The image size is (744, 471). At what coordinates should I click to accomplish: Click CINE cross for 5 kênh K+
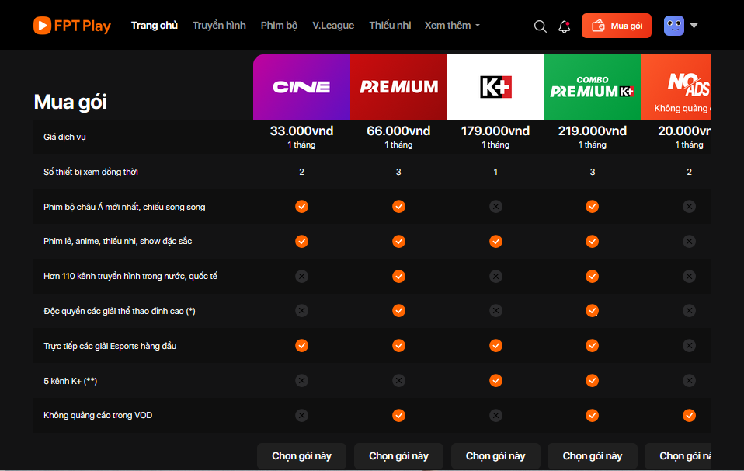point(302,380)
